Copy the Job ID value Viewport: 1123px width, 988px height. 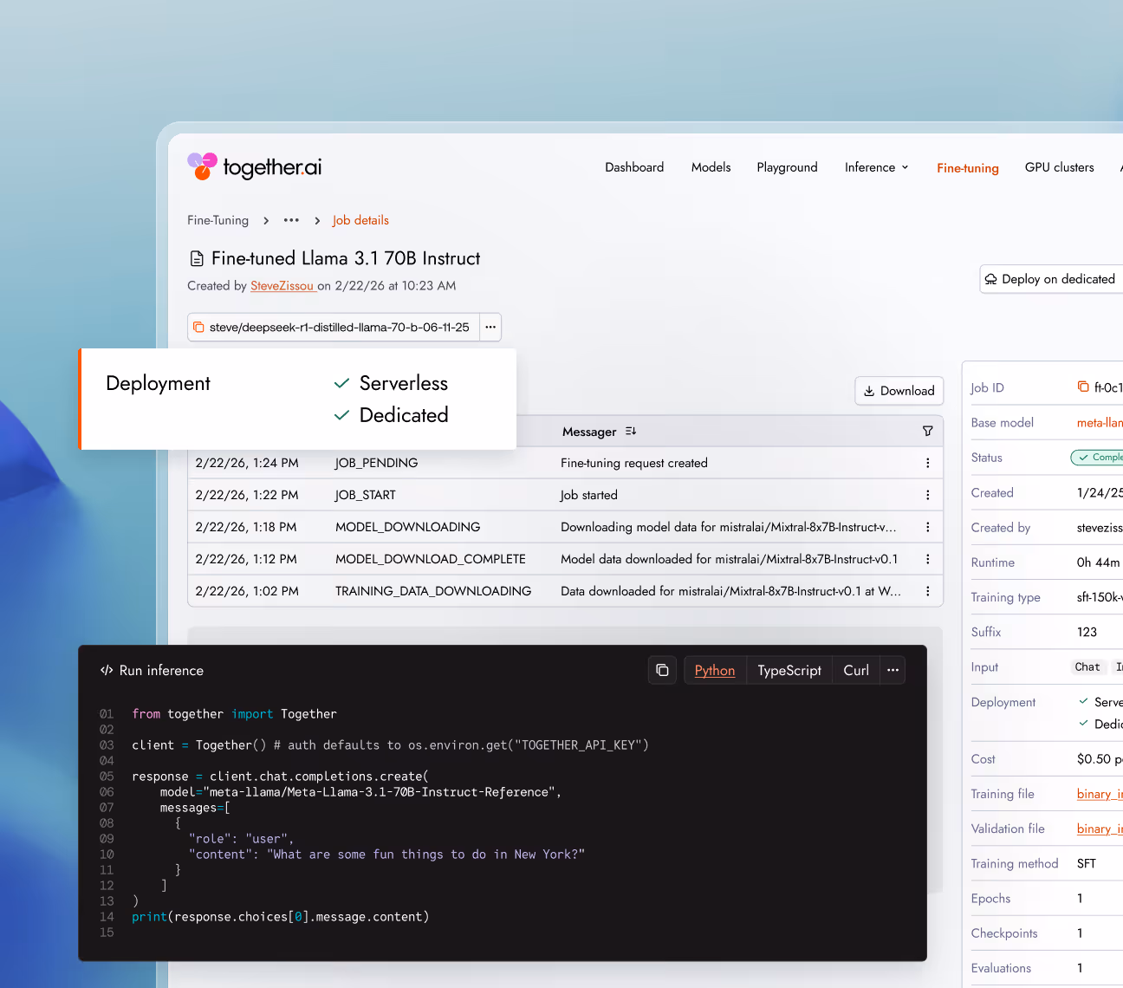[x=1083, y=387]
